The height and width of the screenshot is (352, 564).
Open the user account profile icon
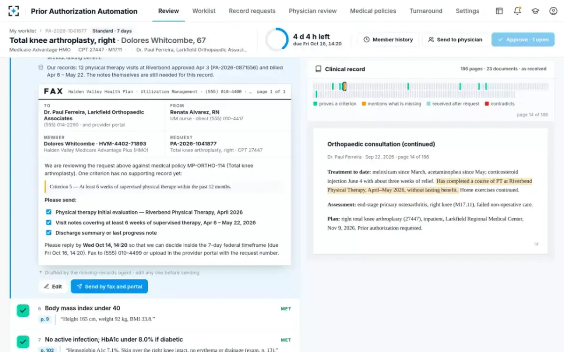click(x=553, y=11)
